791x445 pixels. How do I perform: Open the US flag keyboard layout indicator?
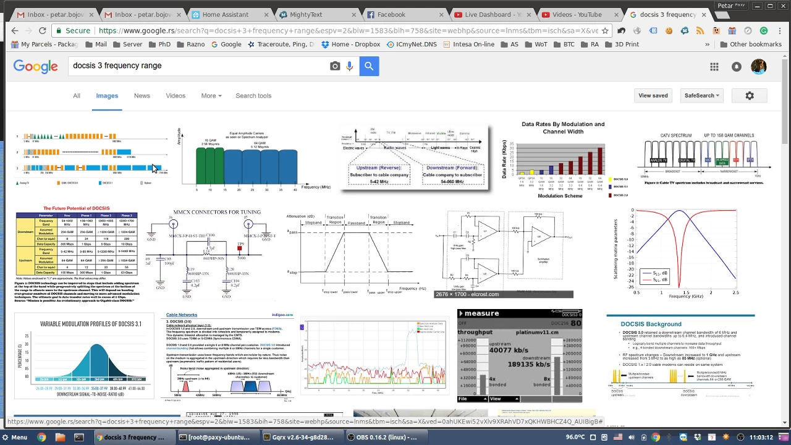pos(618,437)
